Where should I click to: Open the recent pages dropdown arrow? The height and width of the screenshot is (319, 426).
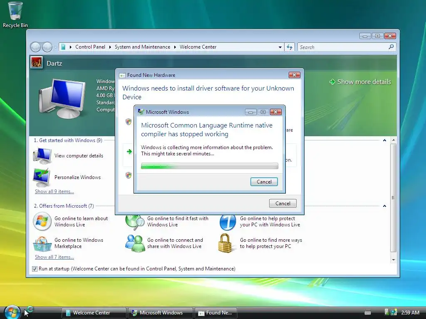point(55,47)
